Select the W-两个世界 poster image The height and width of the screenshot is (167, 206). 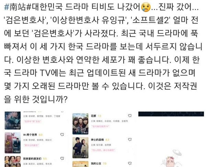13,143
